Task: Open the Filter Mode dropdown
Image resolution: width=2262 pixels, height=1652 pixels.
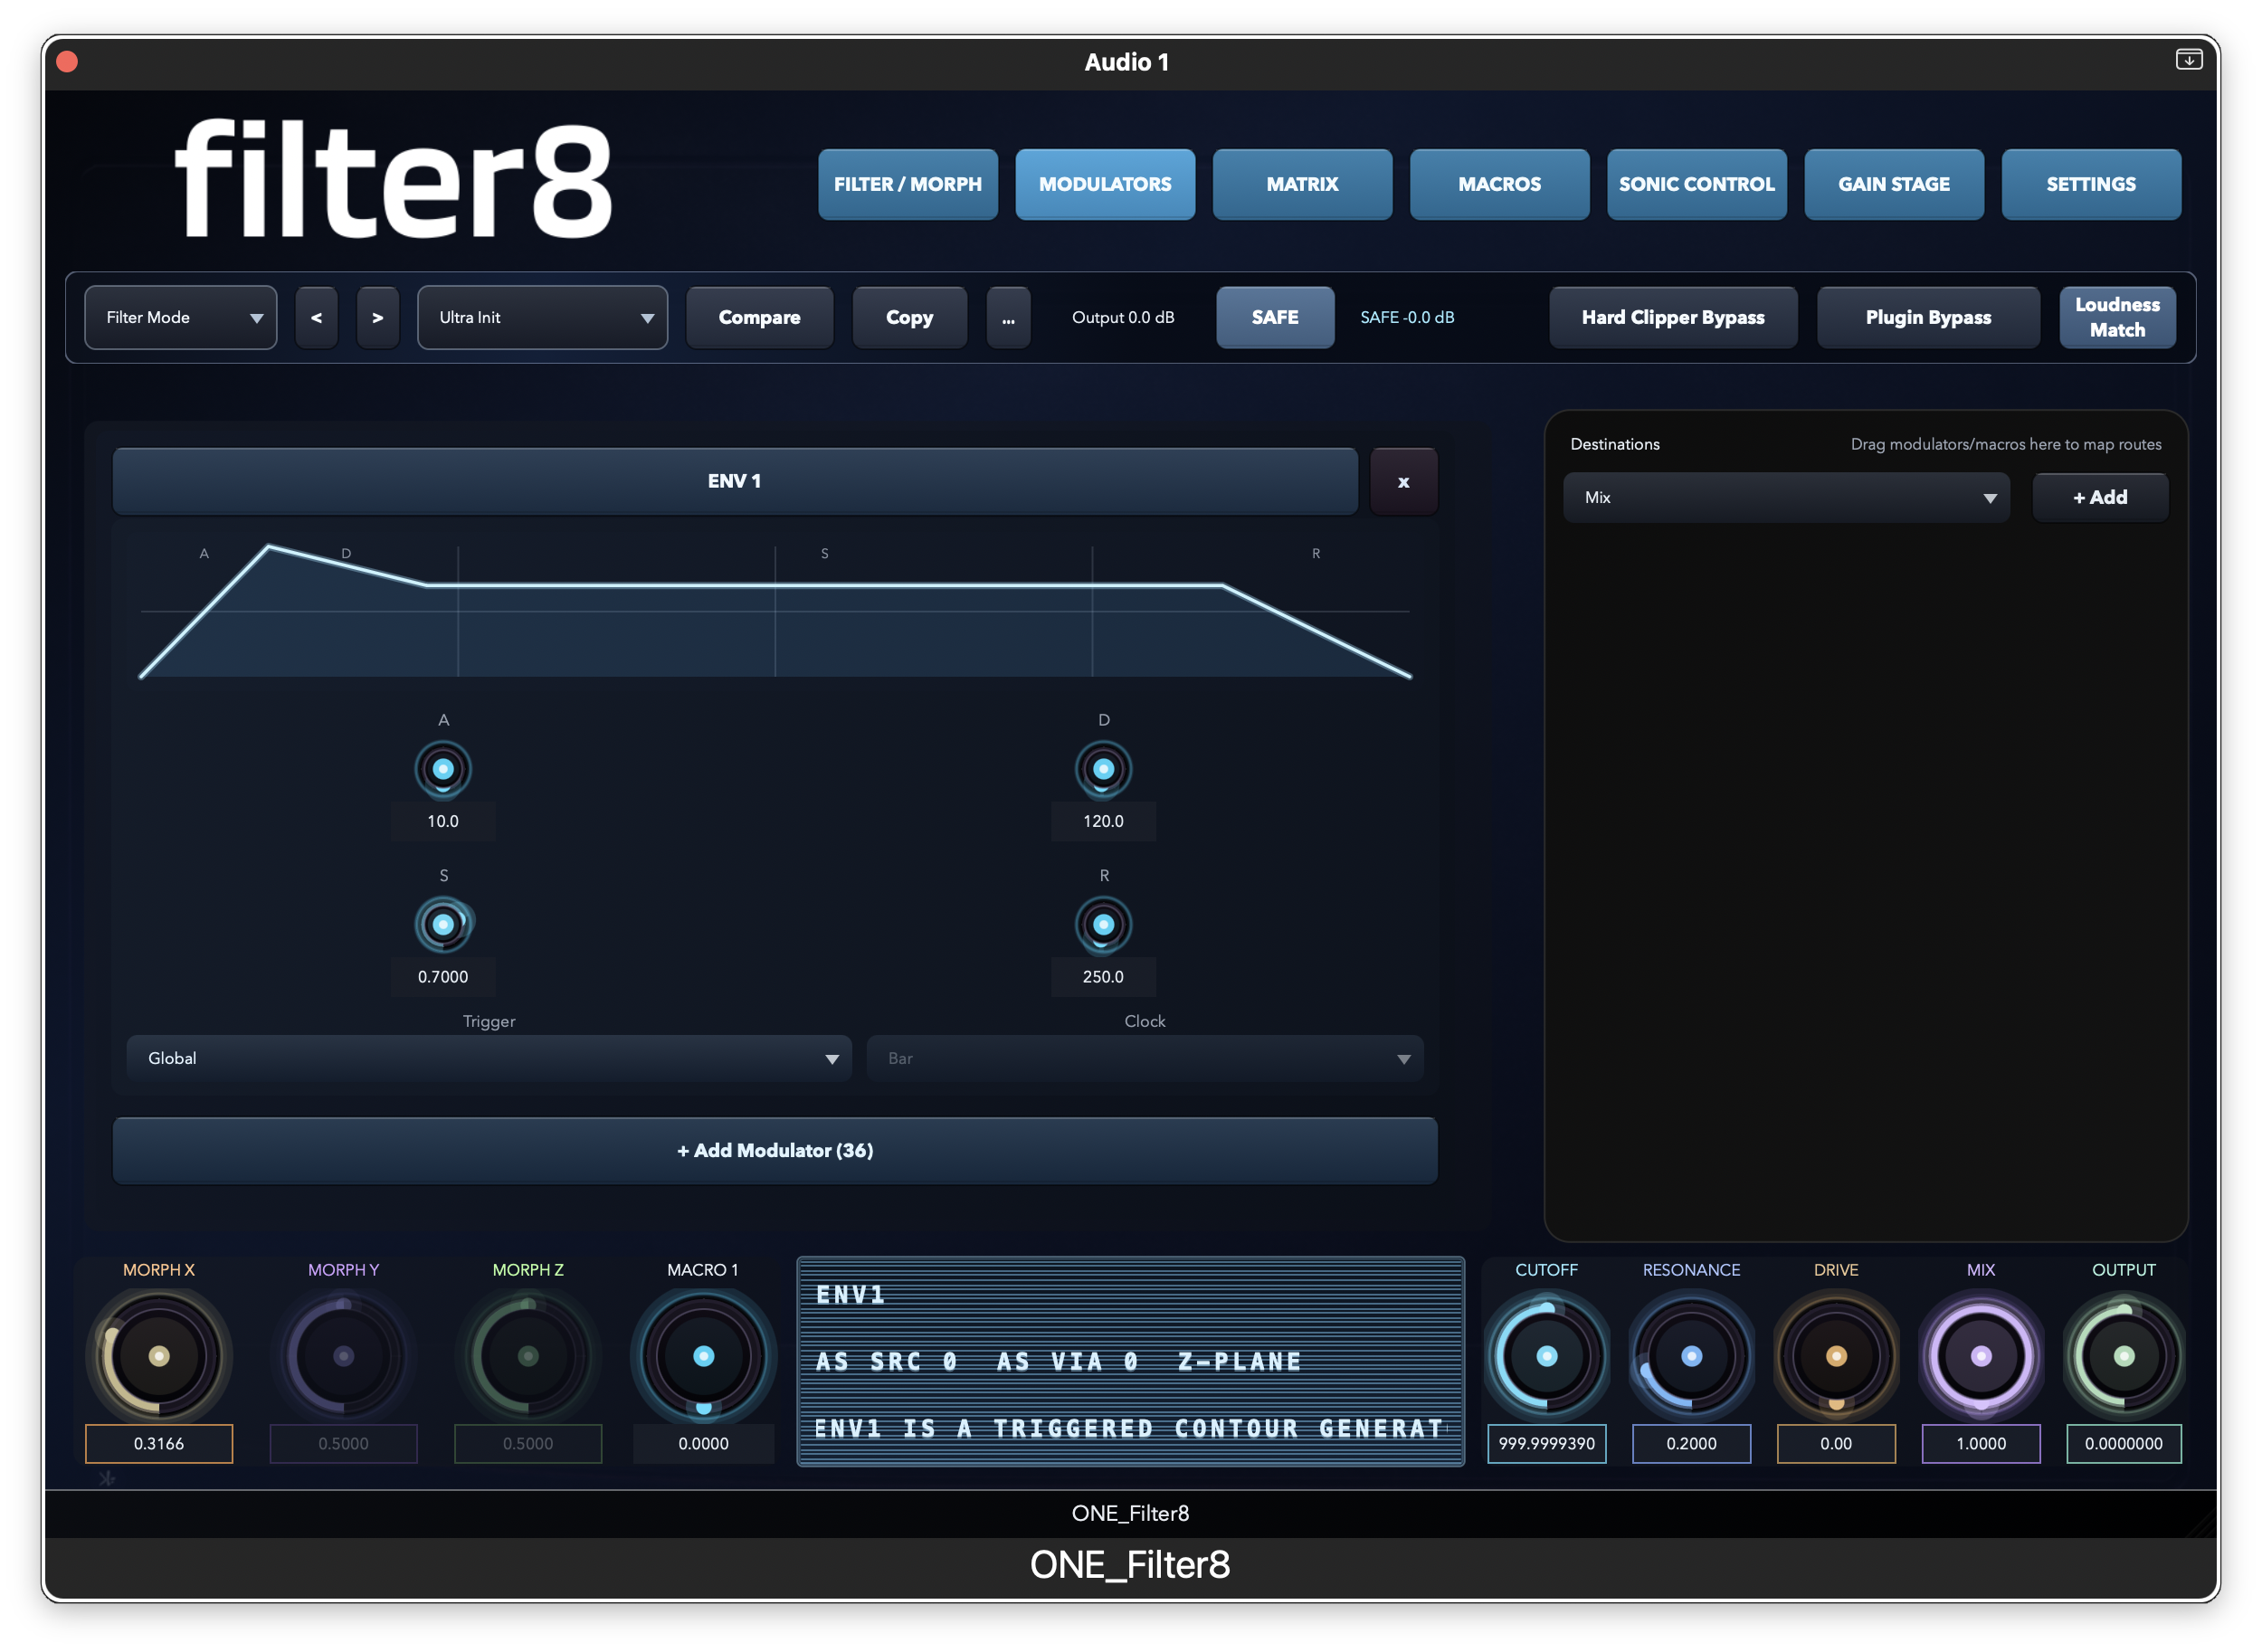Action: 181,317
